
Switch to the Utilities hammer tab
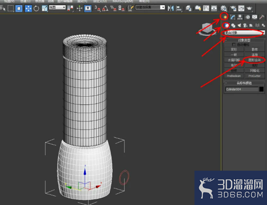coord(262,17)
